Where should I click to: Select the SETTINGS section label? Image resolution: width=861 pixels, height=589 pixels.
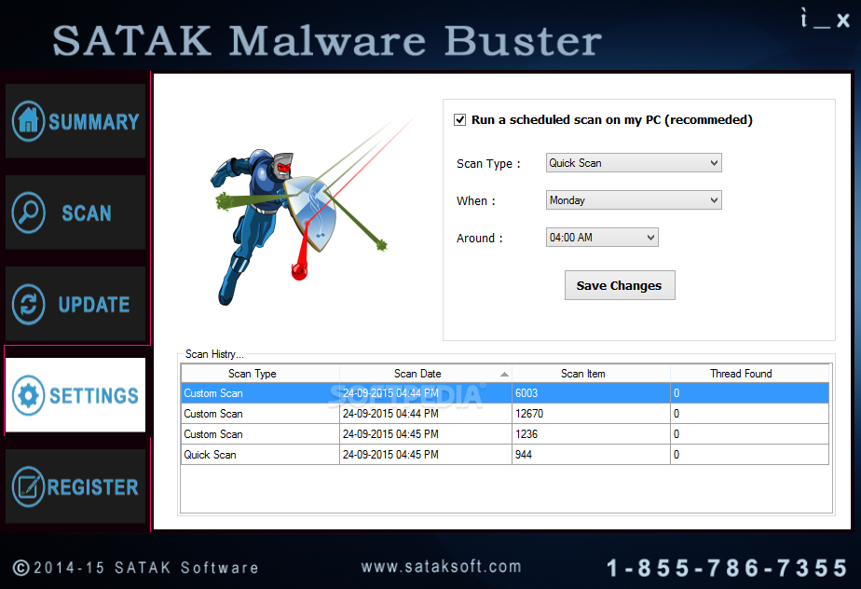[x=94, y=395]
